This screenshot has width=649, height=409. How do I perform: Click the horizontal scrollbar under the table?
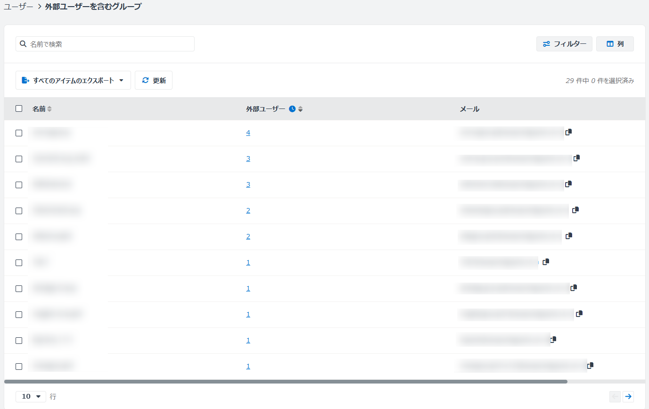pyautogui.click(x=286, y=381)
